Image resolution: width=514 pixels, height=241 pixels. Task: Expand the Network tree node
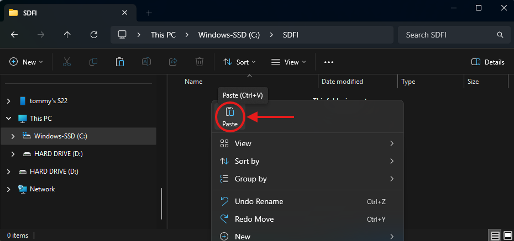(8, 189)
